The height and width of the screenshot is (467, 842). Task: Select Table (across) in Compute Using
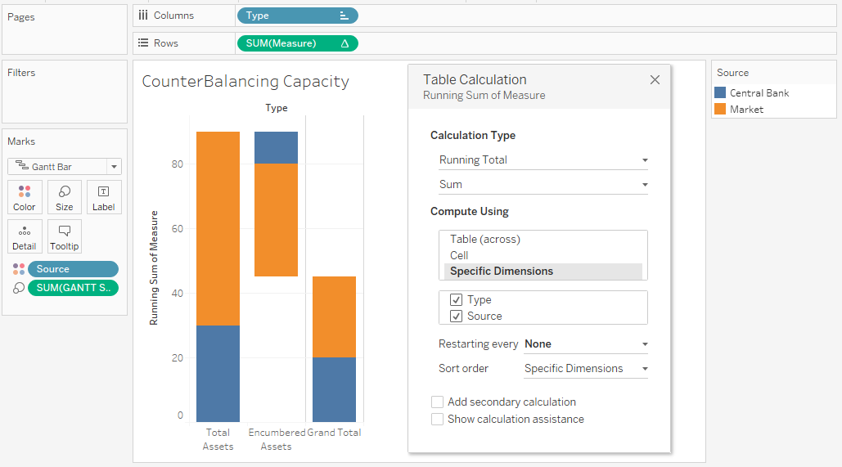(x=485, y=240)
